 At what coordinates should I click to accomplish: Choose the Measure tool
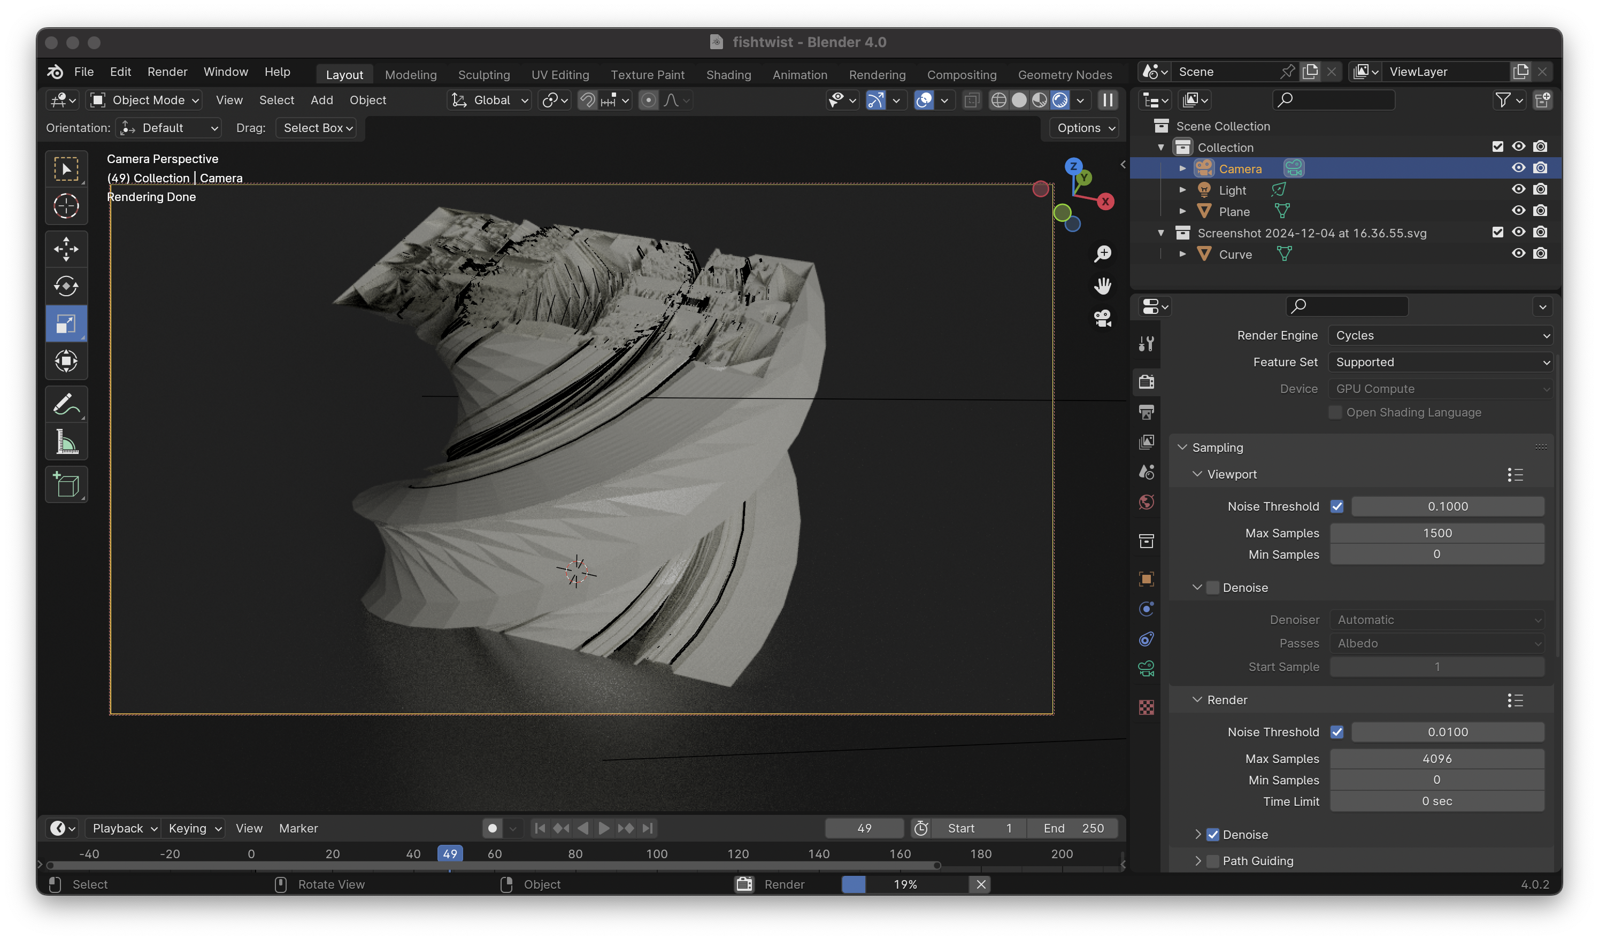[x=66, y=442]
